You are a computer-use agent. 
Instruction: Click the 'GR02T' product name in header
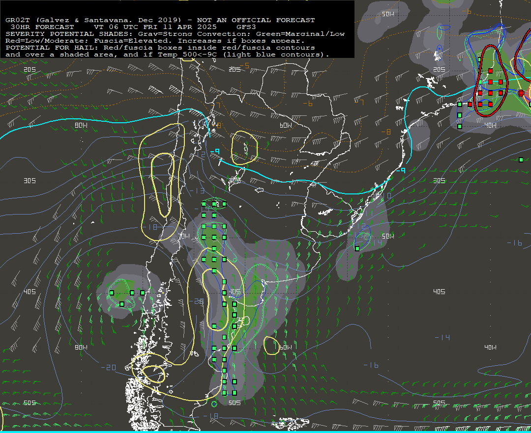[x=18, y=20]
